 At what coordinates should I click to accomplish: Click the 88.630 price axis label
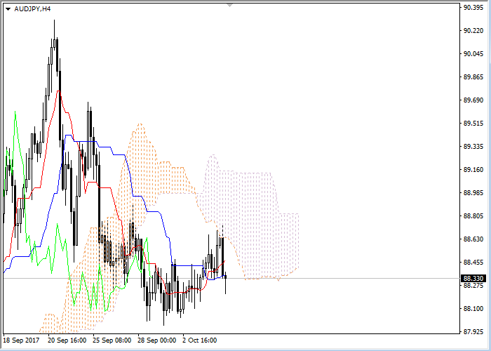[x=473, y=239]
